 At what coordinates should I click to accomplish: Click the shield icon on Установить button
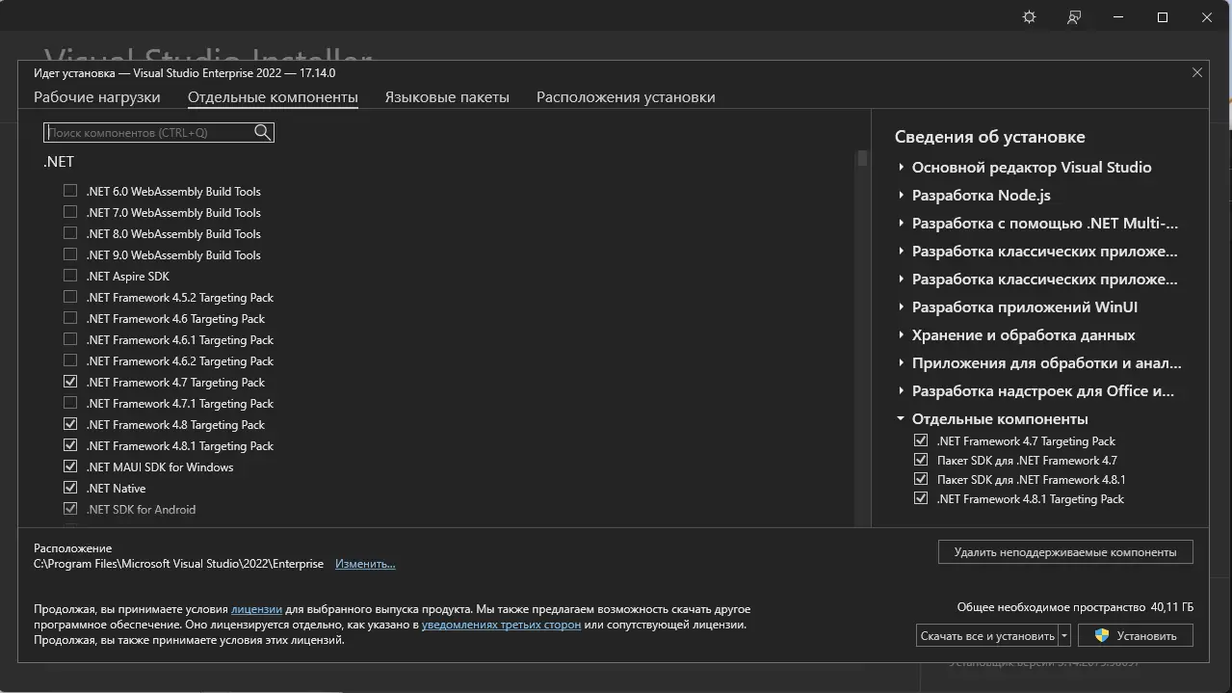click(1102, 635)
